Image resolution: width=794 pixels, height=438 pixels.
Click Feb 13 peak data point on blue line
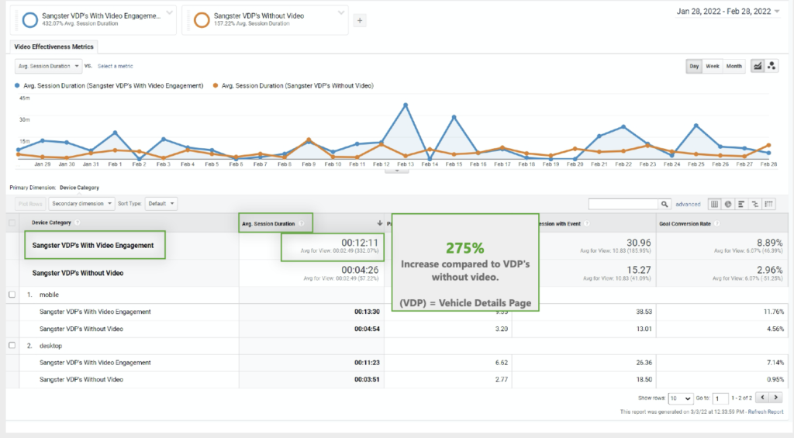(406, 105)
